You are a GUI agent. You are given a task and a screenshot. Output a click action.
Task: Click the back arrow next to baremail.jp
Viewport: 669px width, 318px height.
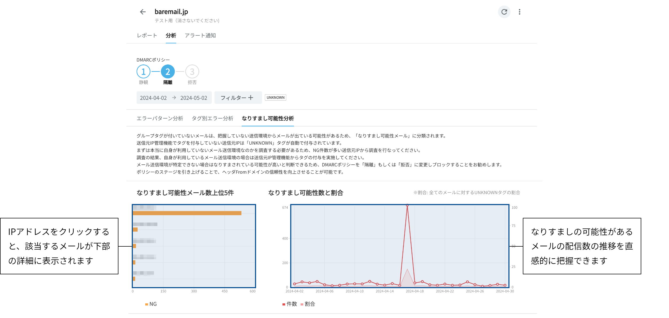coord(143,12)
